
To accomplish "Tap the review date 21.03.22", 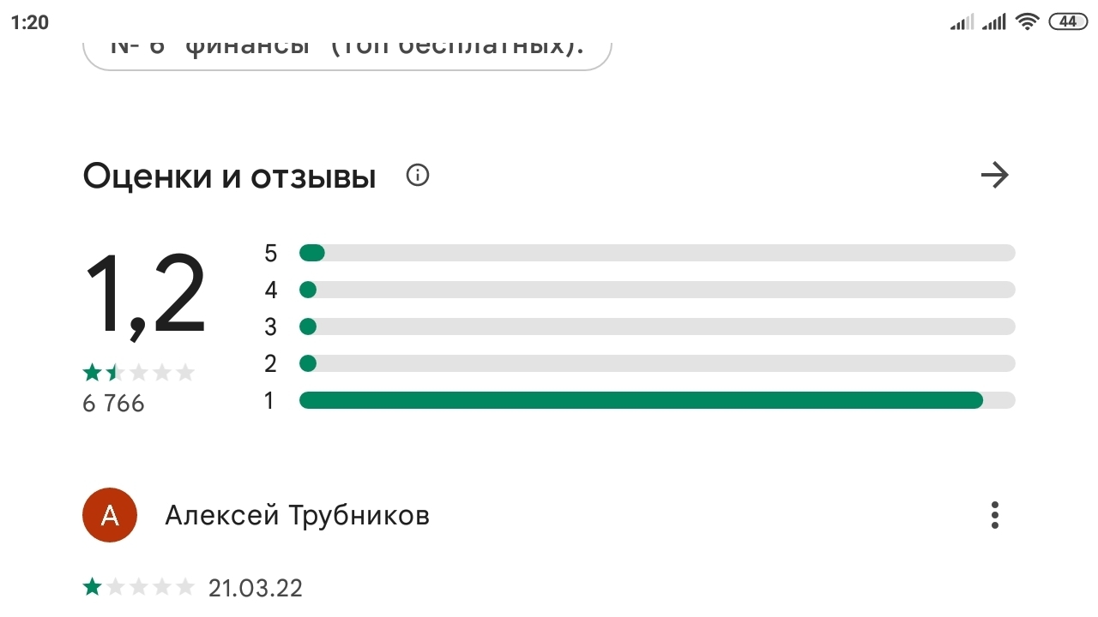I will click(x=255, y=589).
